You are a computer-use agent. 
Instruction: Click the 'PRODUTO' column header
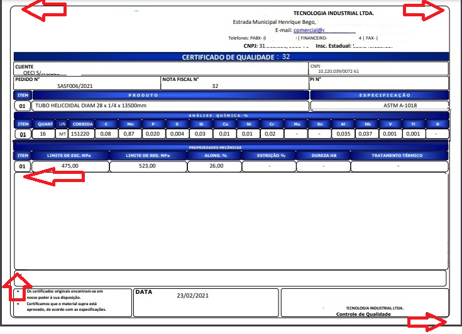tap(171, 95)
